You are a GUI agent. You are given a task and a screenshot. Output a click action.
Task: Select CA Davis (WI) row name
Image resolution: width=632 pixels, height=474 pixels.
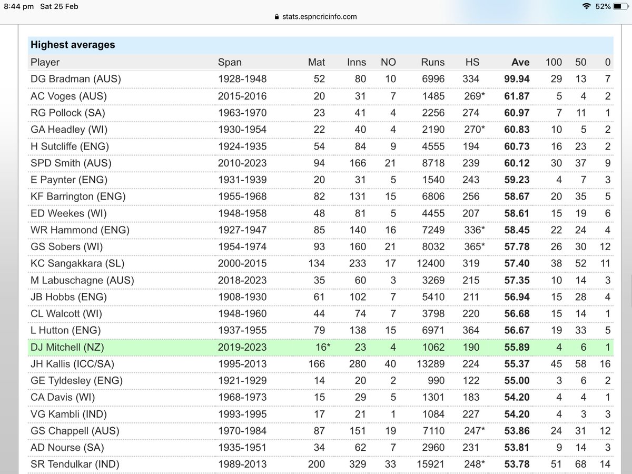pos(62,397)
